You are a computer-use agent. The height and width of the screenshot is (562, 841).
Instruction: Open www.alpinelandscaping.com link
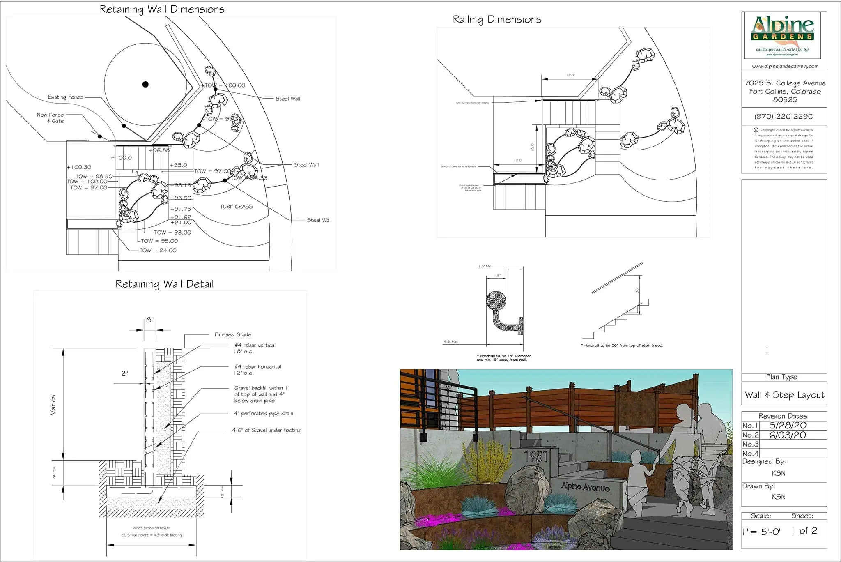click(x=784, y=66)
